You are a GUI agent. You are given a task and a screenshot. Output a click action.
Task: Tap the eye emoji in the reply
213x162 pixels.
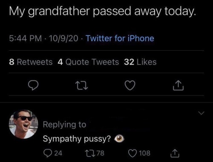click(x=119, y=139)
